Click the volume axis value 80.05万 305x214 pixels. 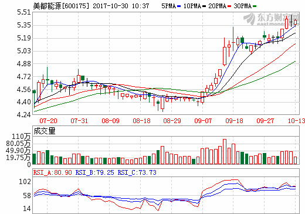pyautogui.click(x=18, y=144)
